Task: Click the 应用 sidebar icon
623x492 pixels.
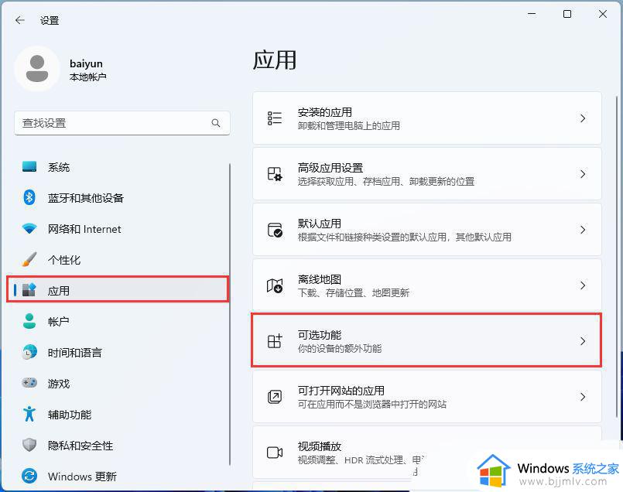Action: pyautogui.click(x=29, y=290)
